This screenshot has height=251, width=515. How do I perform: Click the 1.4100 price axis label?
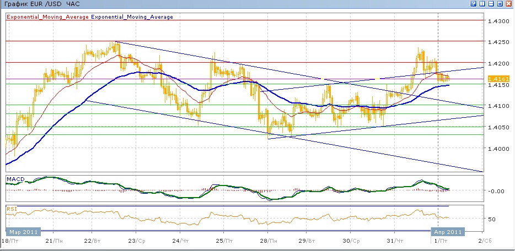coord(498,106)
